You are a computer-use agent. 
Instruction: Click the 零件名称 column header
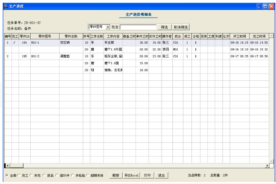(71, 36)
